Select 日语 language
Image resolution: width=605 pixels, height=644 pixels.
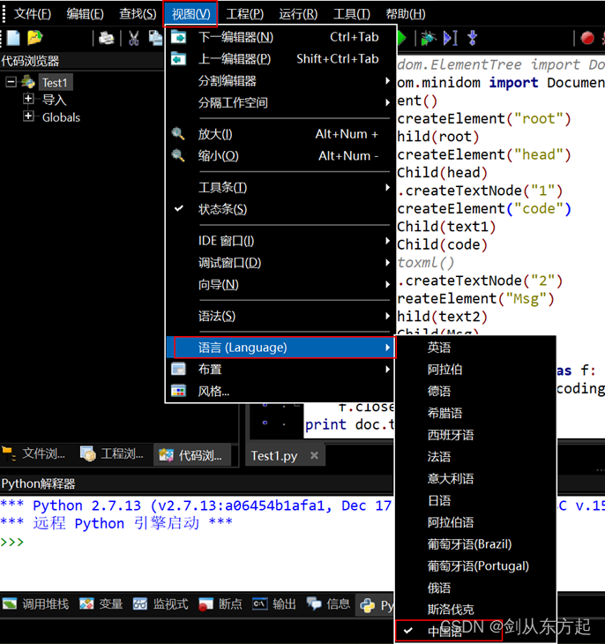pyautogui.click(x=475, y=500)
